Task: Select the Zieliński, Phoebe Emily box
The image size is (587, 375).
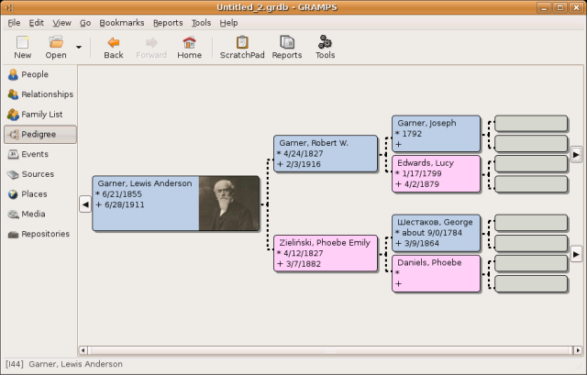Action: (x=326, y=253)
